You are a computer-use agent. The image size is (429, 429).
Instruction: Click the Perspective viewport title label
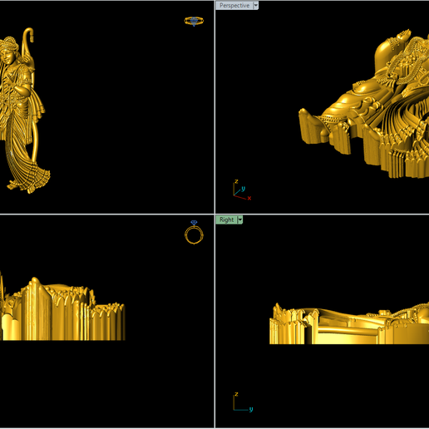click(234, 6)
